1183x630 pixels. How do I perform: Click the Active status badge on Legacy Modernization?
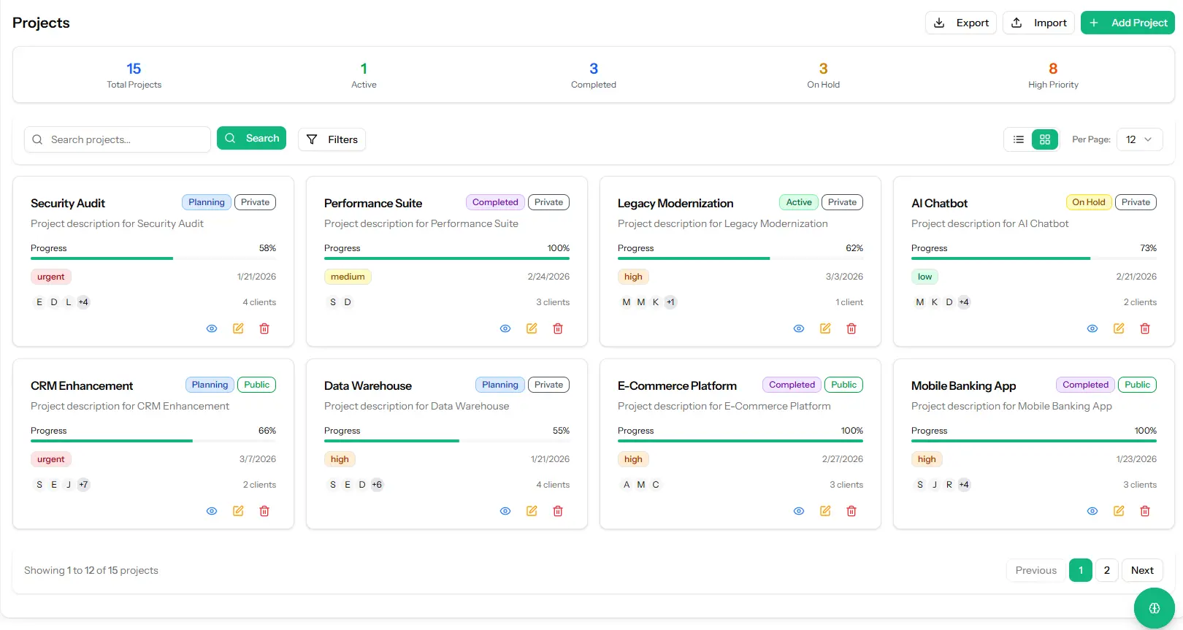pyautogui.click(x=799, y=202)
